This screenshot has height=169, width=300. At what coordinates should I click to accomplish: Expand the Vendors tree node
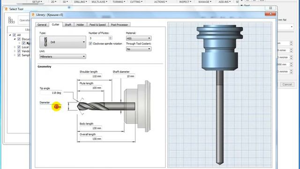click(15, 51)
